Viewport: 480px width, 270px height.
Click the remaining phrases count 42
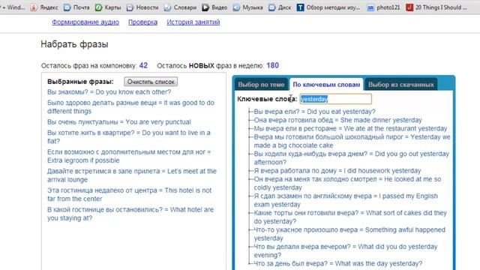pyautogui.click(x=143, y=65)
